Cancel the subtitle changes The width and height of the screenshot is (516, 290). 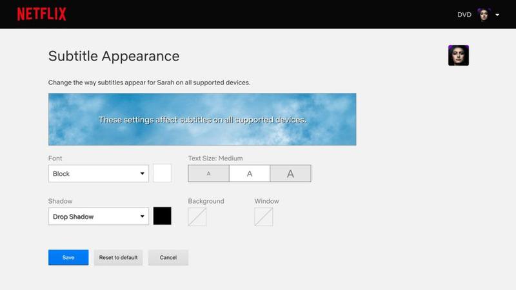point(168,257)
